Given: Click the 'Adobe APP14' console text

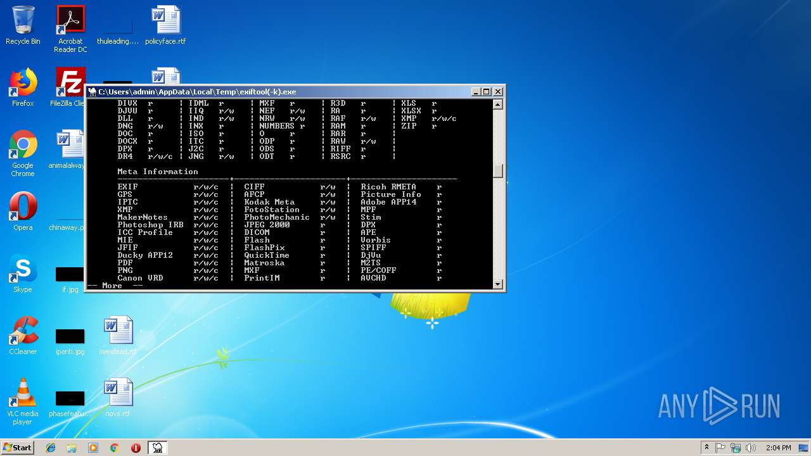Looking at the screenshot, I should (x=388, y=202).
